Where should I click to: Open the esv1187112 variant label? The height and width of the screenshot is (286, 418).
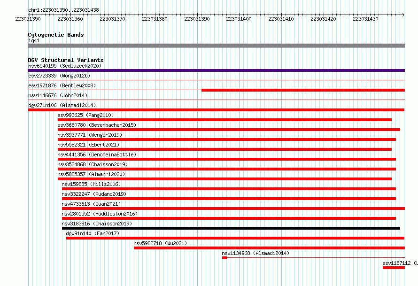(400, 263)
